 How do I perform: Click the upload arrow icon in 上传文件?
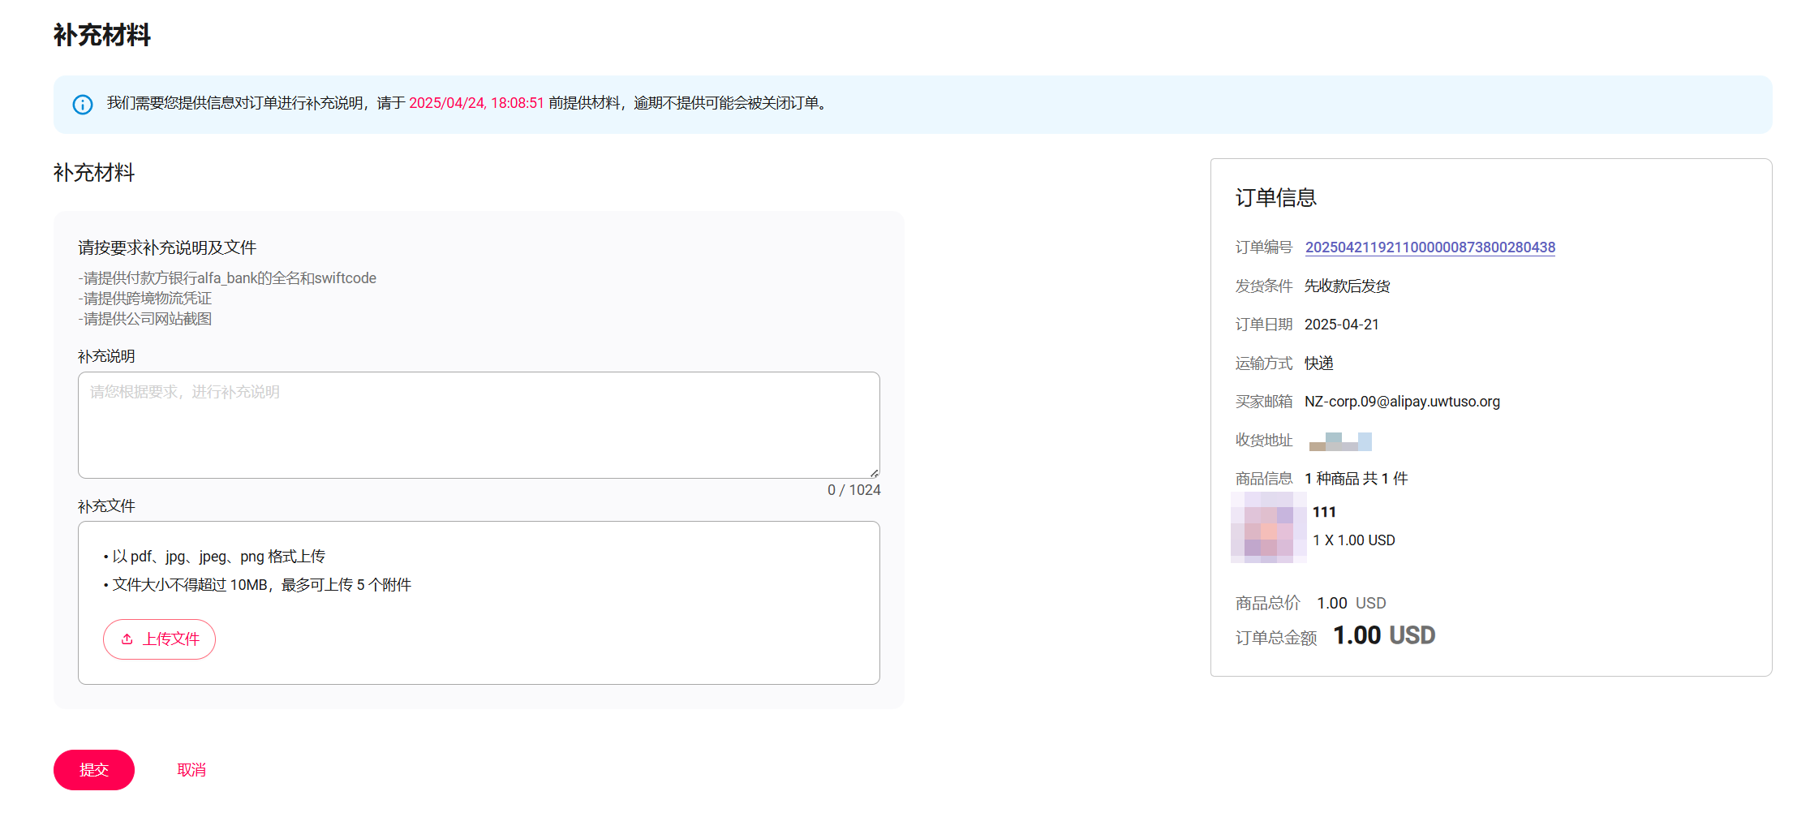coord(127,639)
